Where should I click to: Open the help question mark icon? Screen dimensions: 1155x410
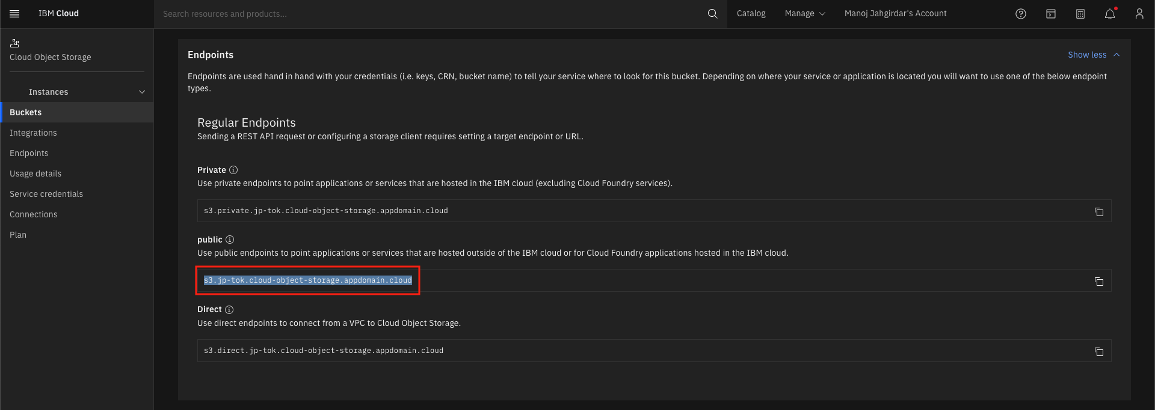(1021, 14)
